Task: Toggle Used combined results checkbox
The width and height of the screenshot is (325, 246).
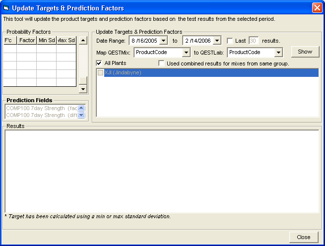Action: pos(161,63)
